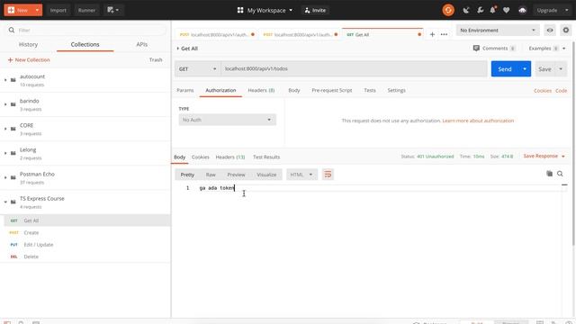Open the request Settings tab
Viewport: 576px width, 324px height.
[x=396, y=90]
